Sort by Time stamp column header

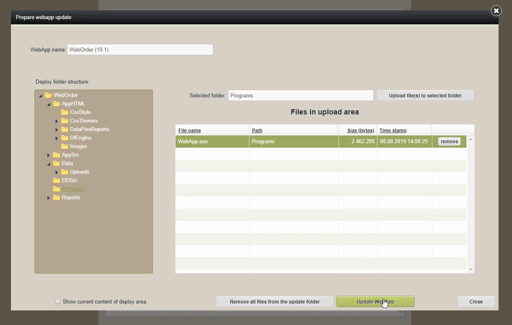pos(393,131)
